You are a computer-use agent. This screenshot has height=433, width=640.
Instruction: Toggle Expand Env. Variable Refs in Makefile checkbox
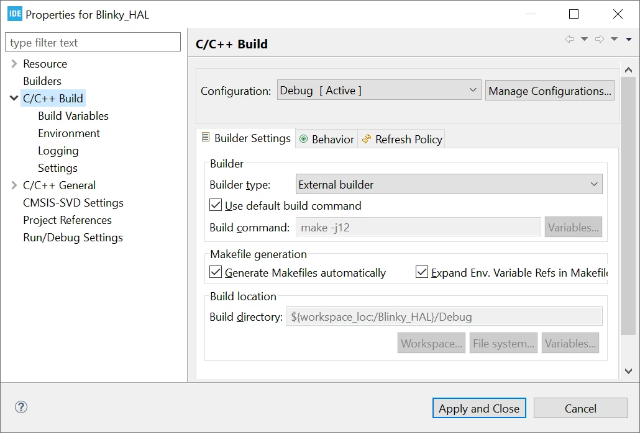(422, 272)
